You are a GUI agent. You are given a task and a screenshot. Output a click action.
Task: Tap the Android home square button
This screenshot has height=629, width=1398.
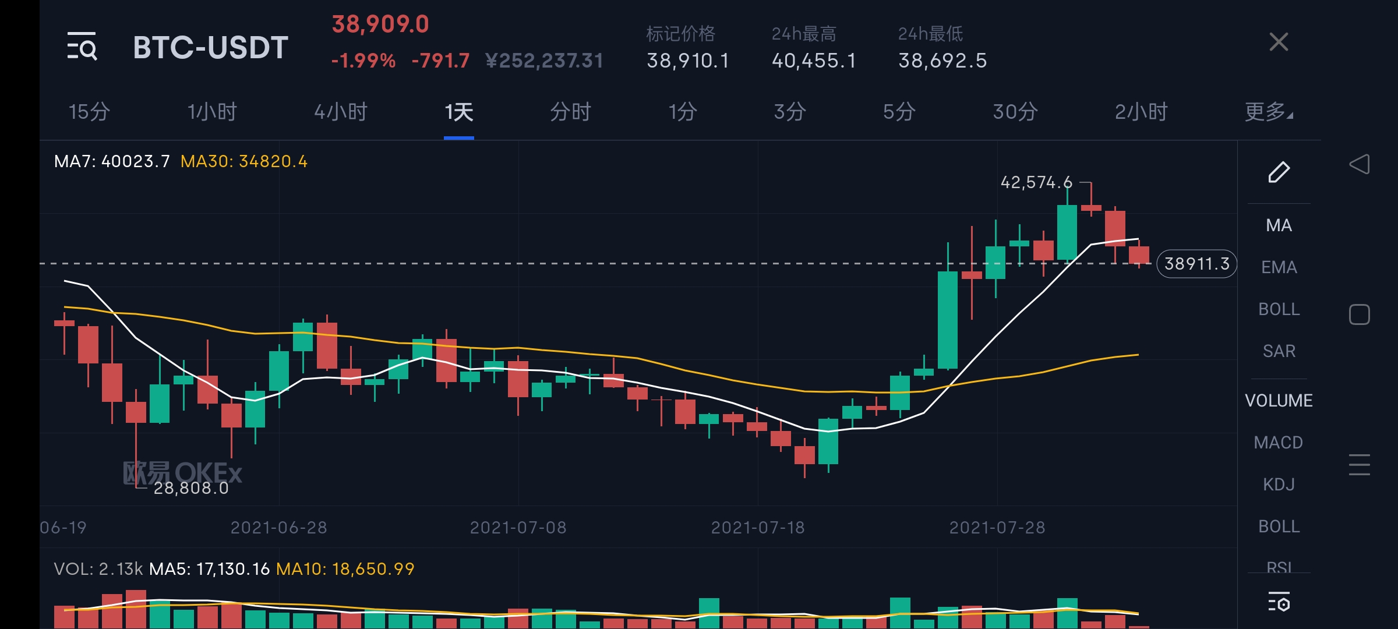[x=1359, y=314]
